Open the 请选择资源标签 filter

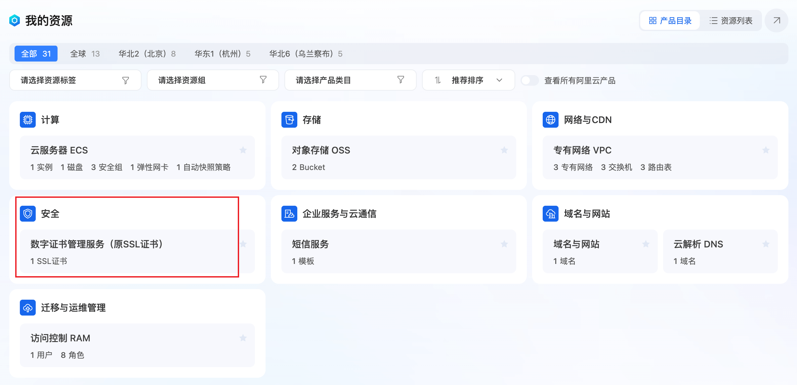tap(75, 80)
